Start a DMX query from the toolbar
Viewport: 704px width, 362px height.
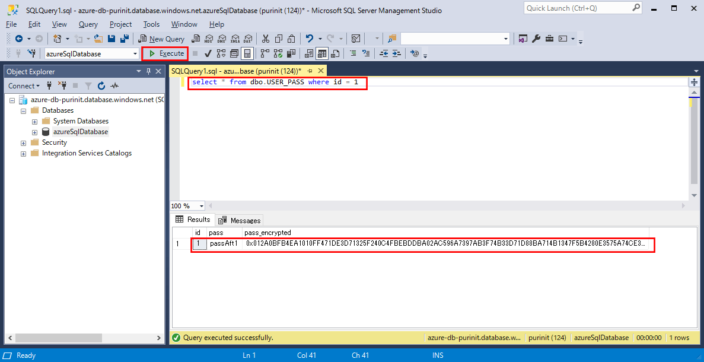click(x=221, y=39)
